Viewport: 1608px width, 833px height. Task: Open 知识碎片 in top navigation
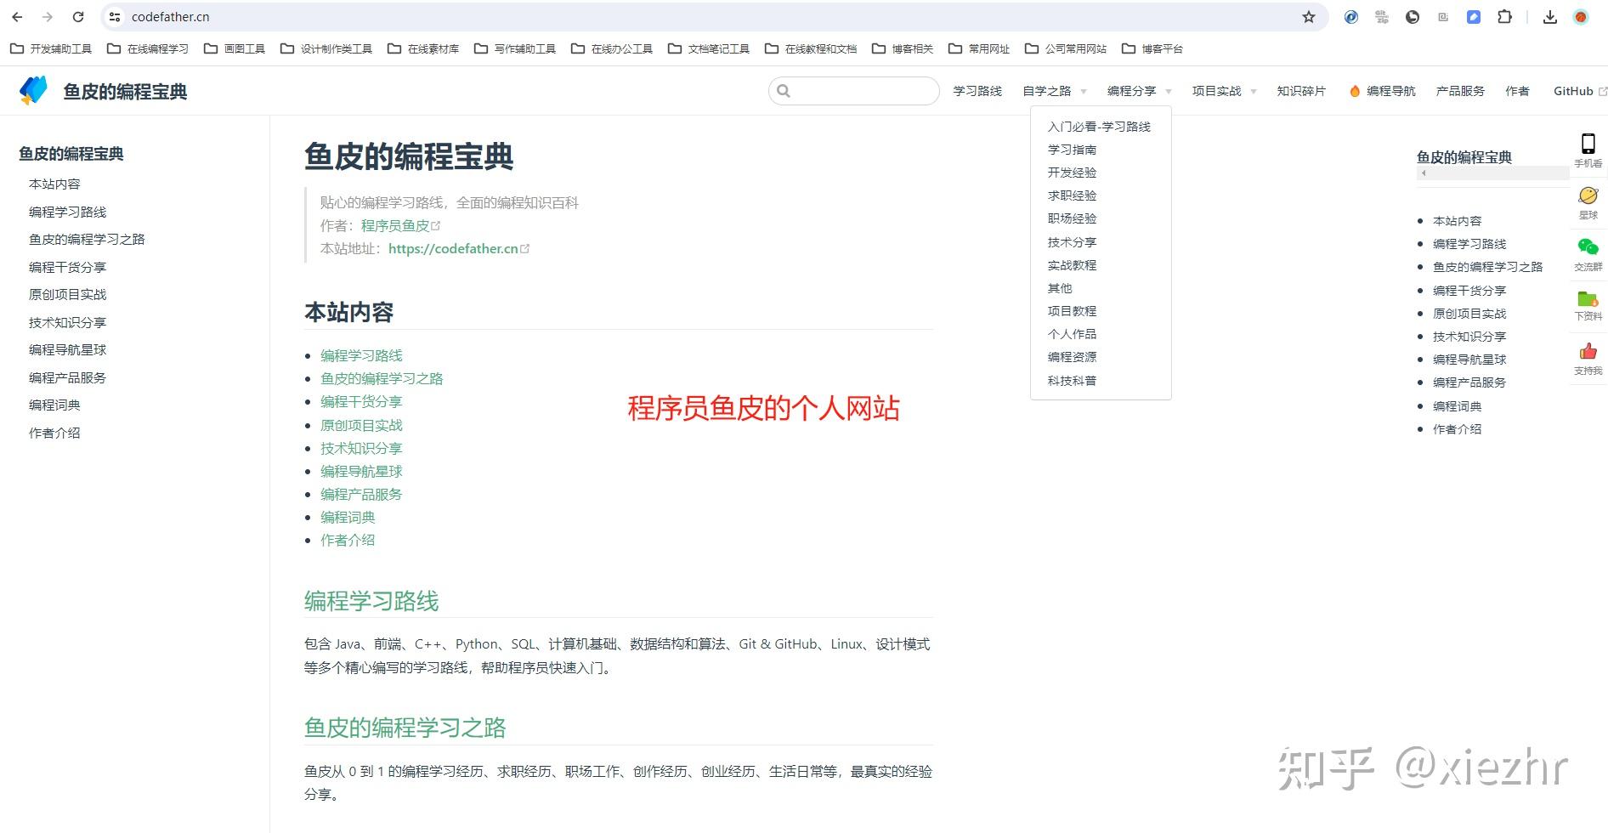[x=1301, y=91]
